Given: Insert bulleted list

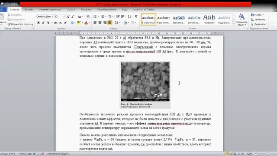Looking at the screenshot, I should coord(95,16).
